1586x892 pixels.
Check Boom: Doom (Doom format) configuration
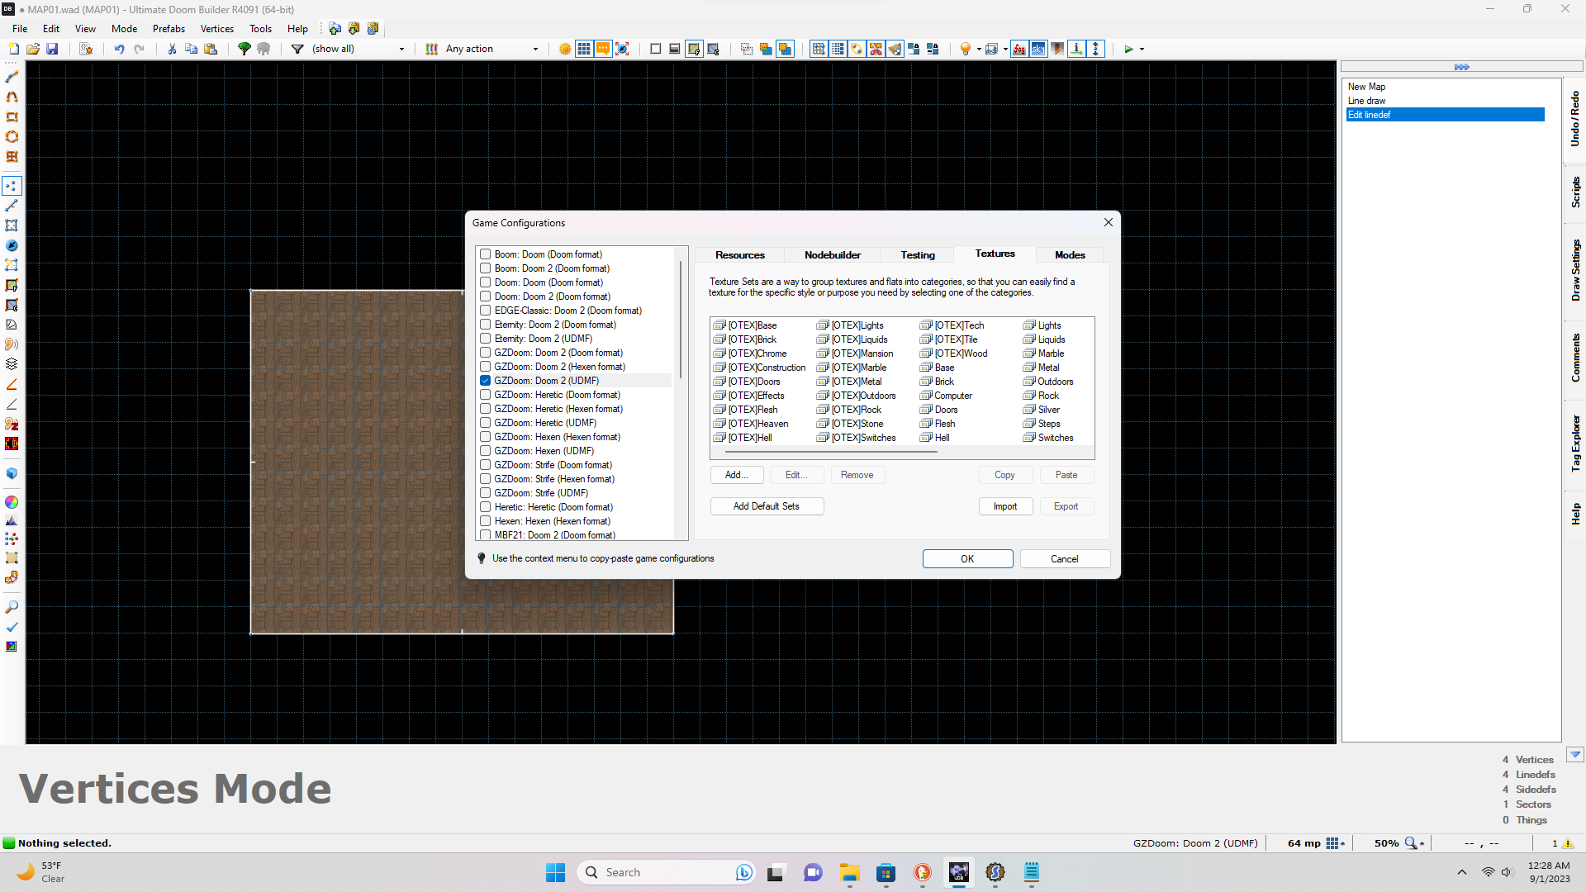pyautogui.click(x=486, y=254)
